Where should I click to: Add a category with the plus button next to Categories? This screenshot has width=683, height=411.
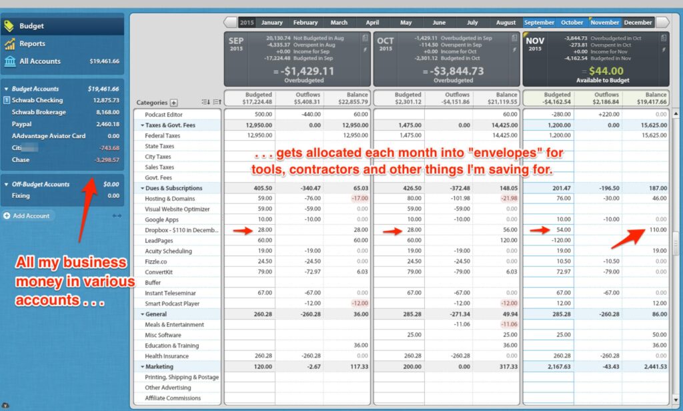[x=174, y=103]
